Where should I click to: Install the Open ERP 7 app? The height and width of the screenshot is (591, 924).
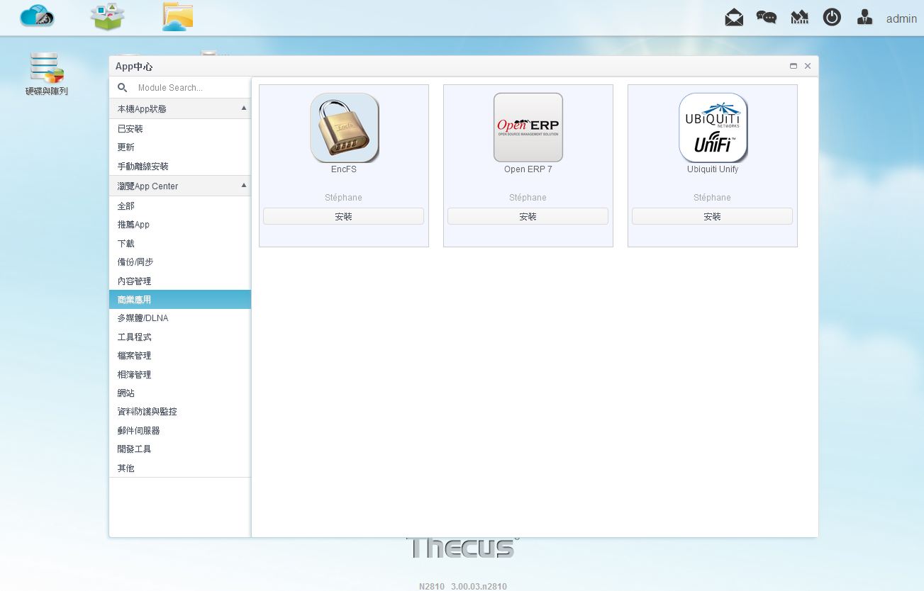[528, 216]
